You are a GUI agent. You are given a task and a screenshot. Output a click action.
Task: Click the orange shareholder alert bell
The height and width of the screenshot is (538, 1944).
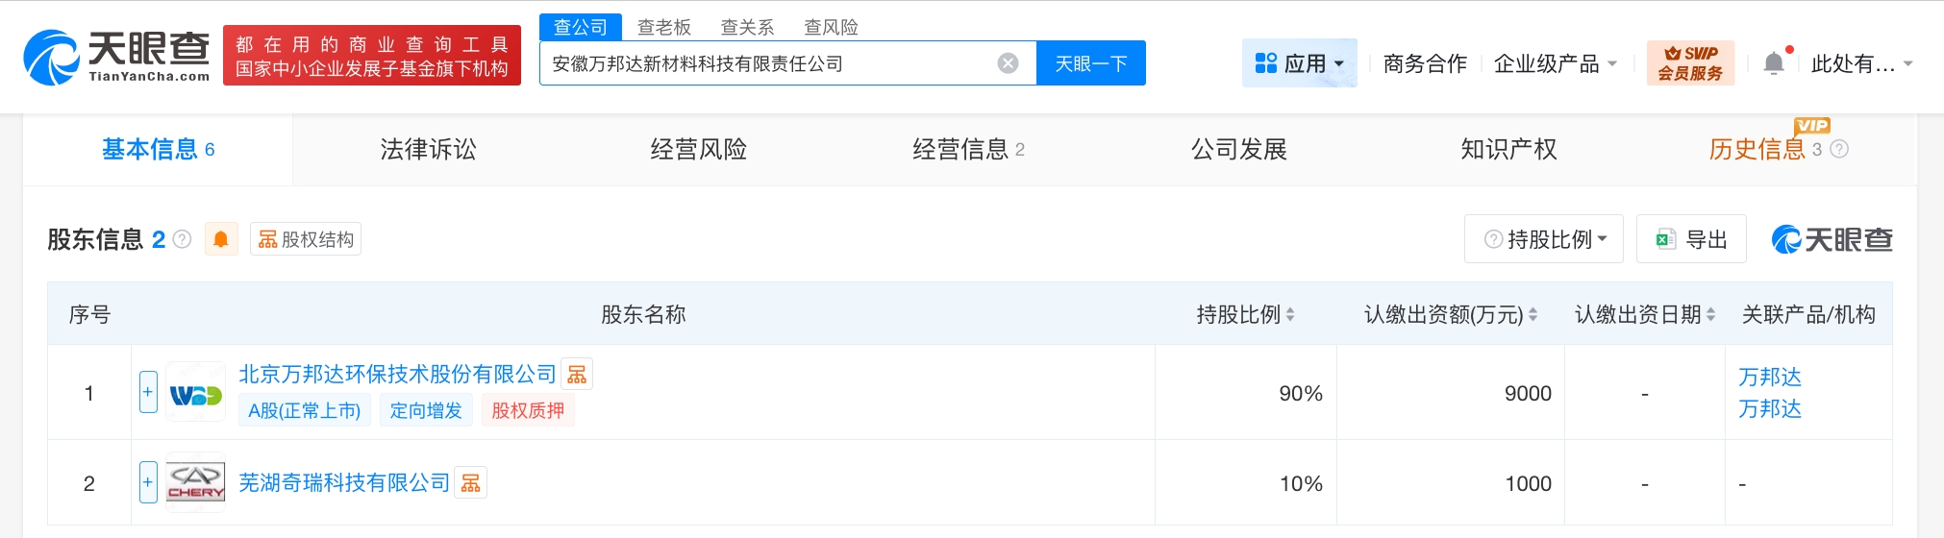click(220, 239)
